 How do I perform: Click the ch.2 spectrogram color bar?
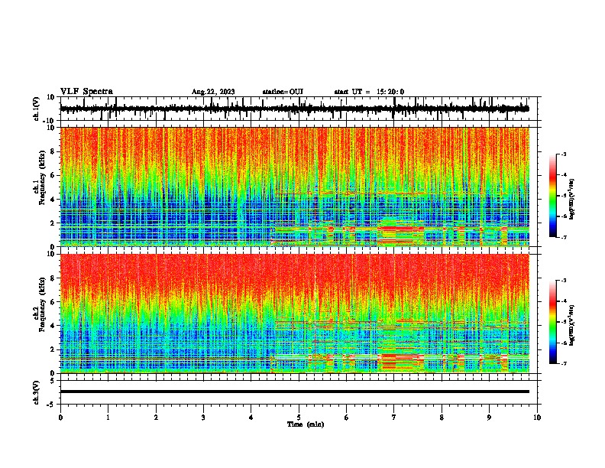click(553, 322)
